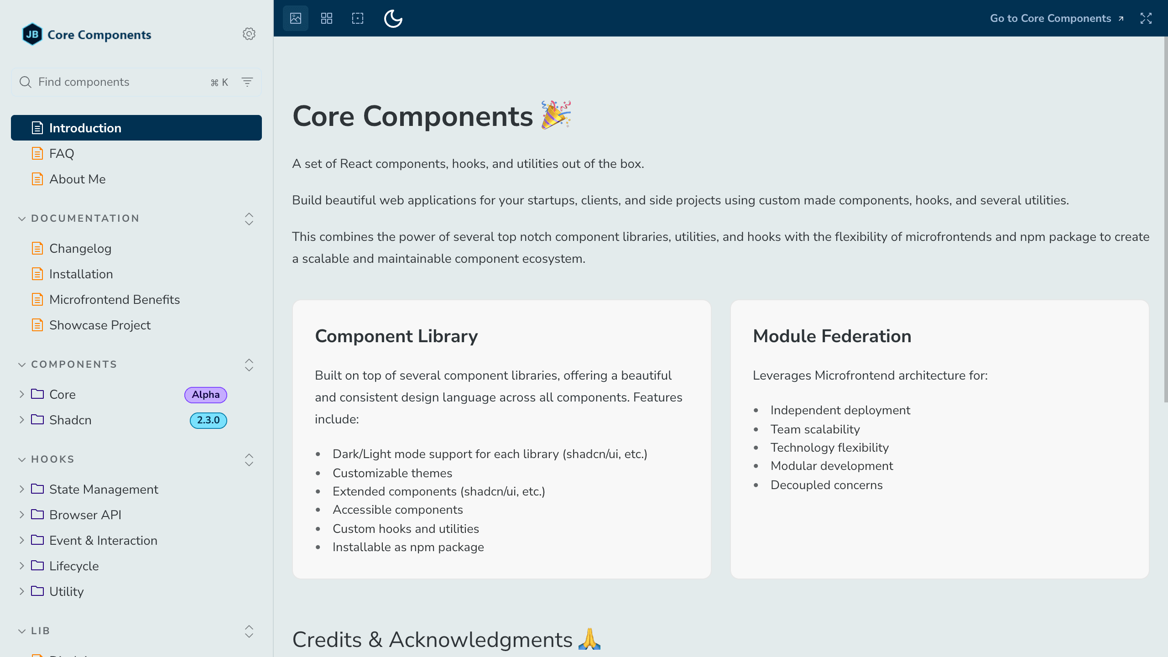Open sidebar settings via gear icon

tap(249, 34)
